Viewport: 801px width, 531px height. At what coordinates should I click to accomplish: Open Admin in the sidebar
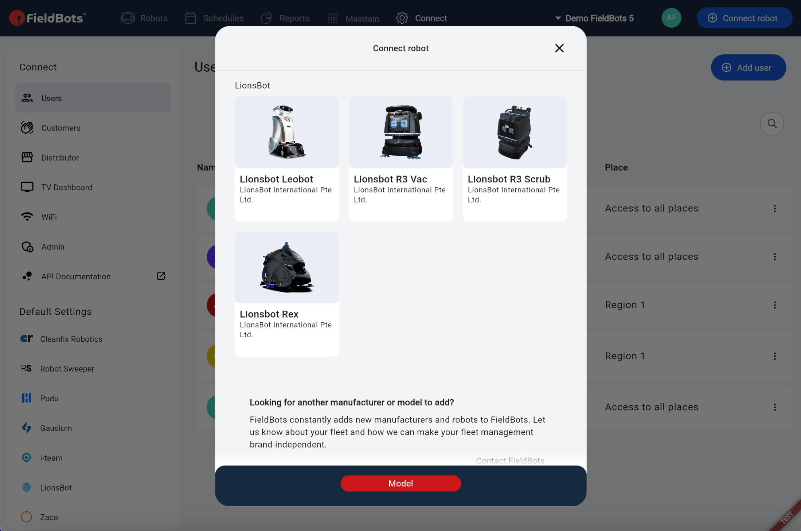93,247
